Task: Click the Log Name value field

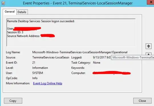Action: [x=80, y=52]
